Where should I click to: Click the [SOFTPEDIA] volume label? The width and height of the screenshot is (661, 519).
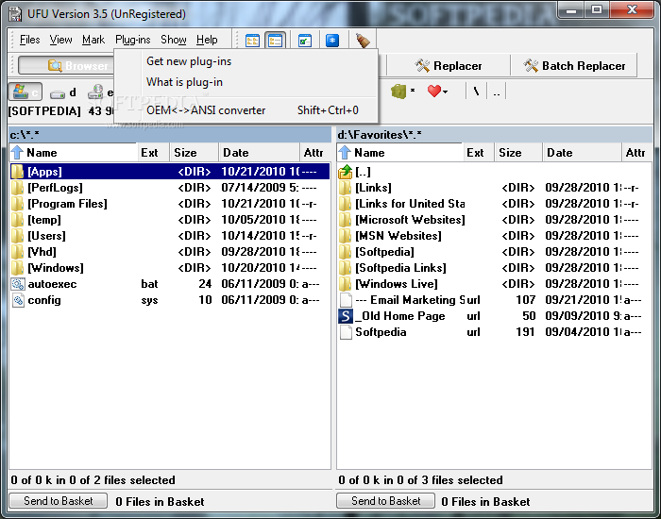[44, 111]
